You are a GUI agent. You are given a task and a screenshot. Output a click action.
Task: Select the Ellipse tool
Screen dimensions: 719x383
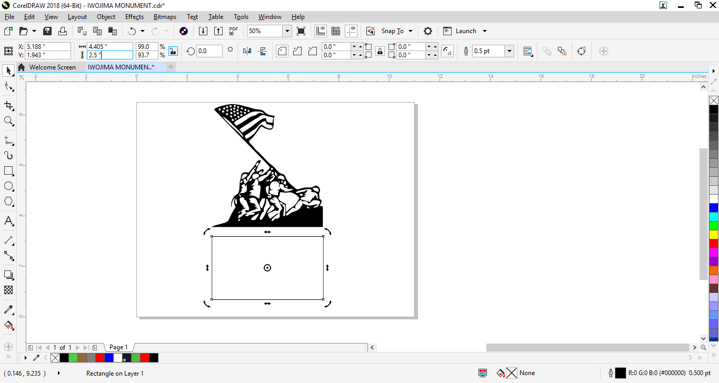click(8, 186)
